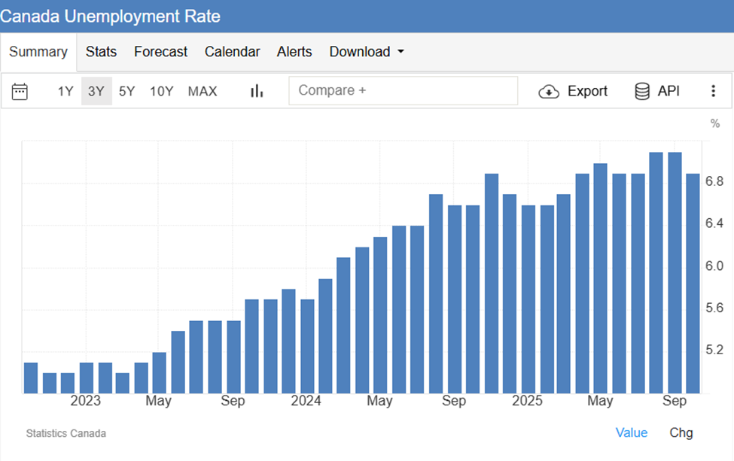This screenshot has width=734, height=461.
Task: Click the Export cloud download icon
Action: point(549,92)
